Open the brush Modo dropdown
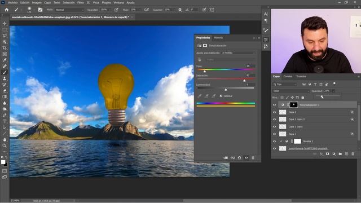The image size is (361, 203). coord(69,10)
